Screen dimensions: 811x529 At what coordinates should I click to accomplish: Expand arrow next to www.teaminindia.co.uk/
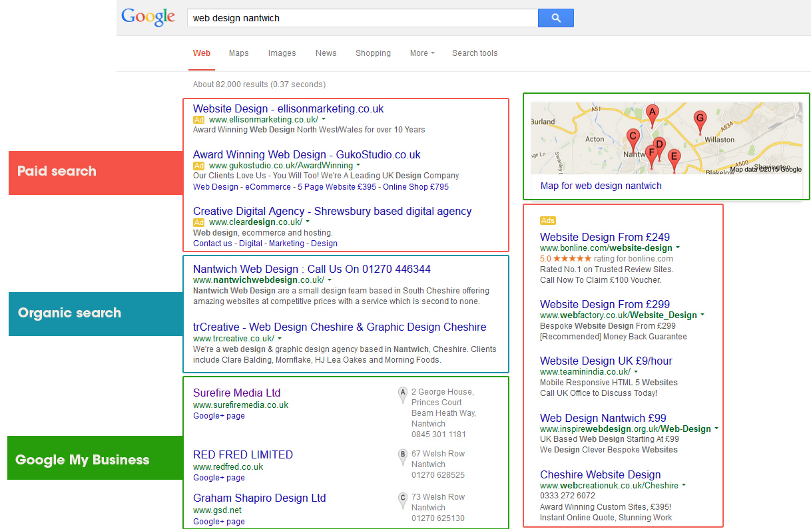click(x=636, y=372)
